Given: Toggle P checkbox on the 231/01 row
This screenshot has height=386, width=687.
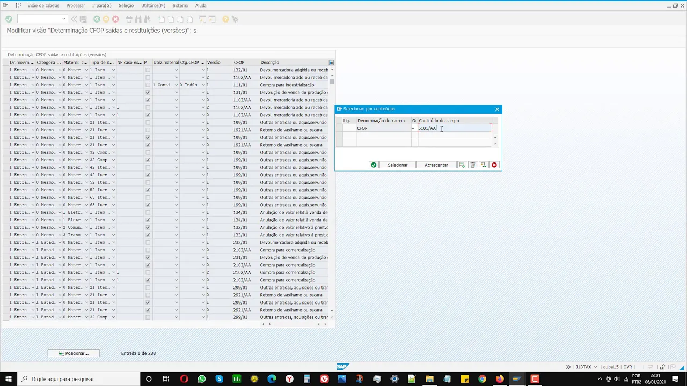Looking at the screenshot, I should (148, 257).
